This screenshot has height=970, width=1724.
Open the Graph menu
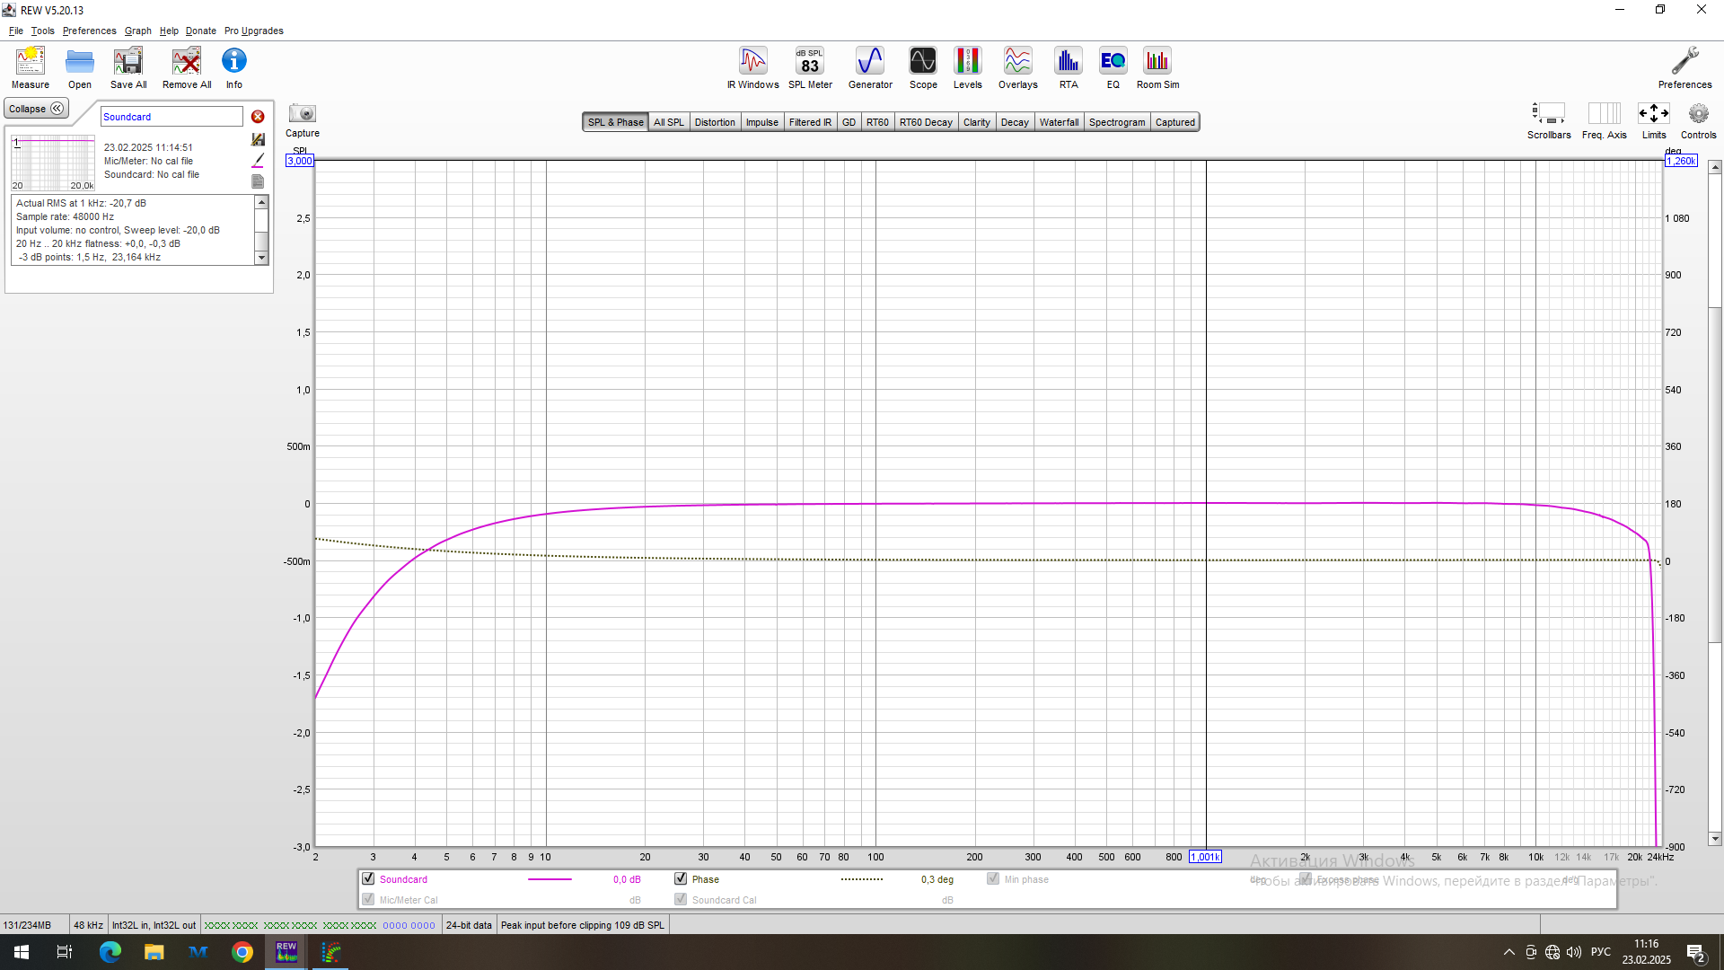pyautogui.click(x=137, y=31)
